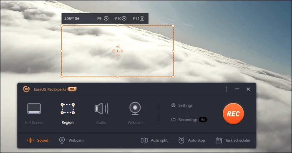Open Settings in RecExperts
The image size is (292, 153).
click(182, 105)
